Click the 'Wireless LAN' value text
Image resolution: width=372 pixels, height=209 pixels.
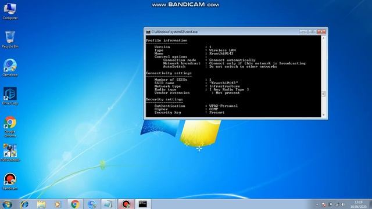coord(222,51)
